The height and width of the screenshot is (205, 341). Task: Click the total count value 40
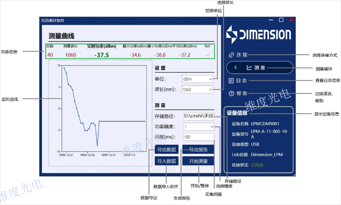[x=50, y=55]
